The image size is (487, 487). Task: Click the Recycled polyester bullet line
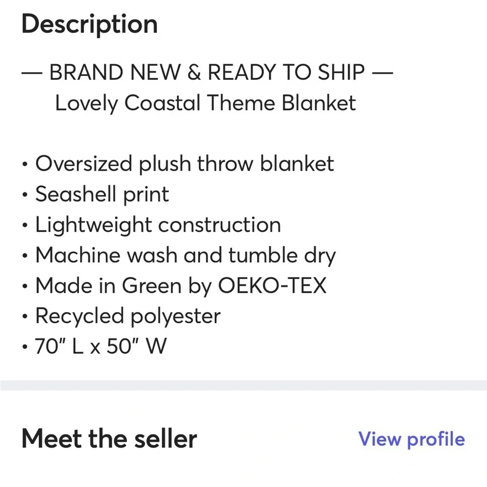coord(121,317)
